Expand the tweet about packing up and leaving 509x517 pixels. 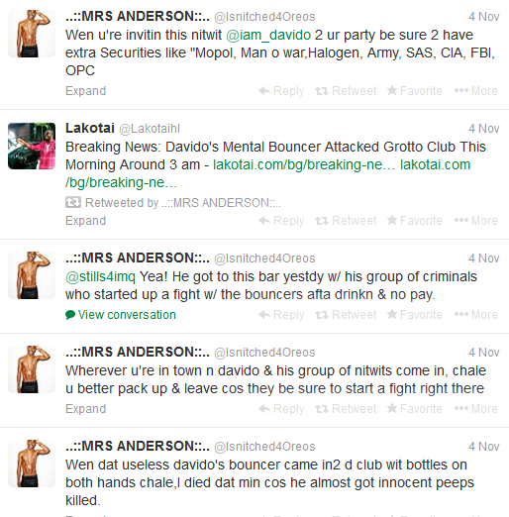(x=85, y=409)
